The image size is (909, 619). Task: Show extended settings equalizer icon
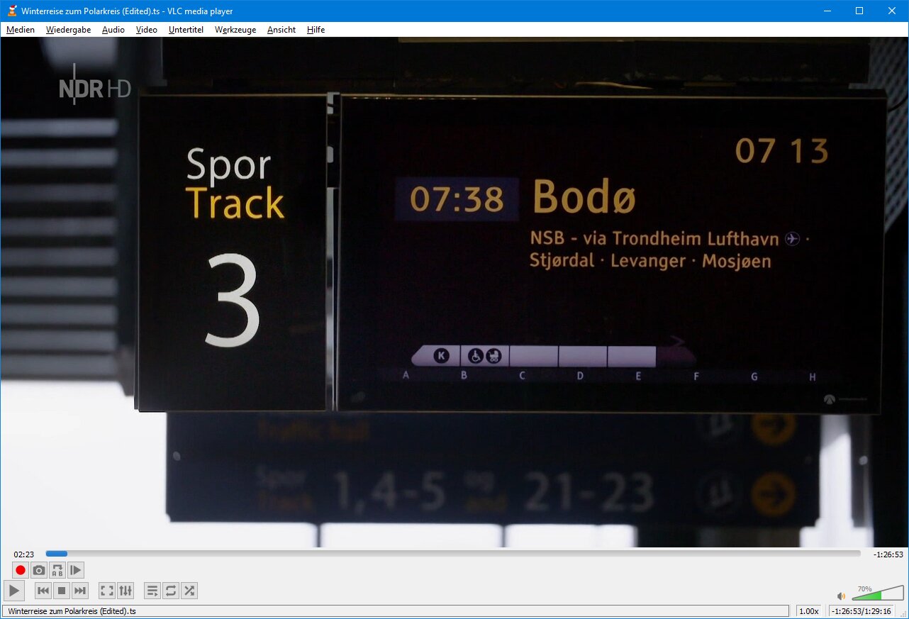pyautogui.click(x=126, y=591)
